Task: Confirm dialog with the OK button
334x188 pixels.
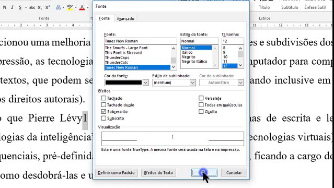Action: coord(204,173)
